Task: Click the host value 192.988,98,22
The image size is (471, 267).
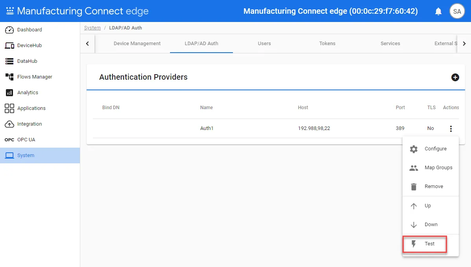Action: (x=314, y=128)
